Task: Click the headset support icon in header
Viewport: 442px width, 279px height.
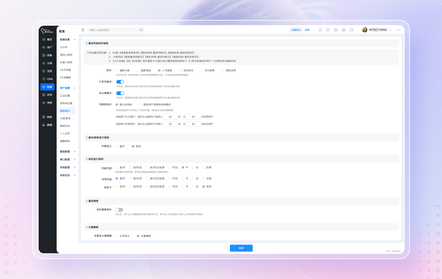Action: click(x=320, y=30)
